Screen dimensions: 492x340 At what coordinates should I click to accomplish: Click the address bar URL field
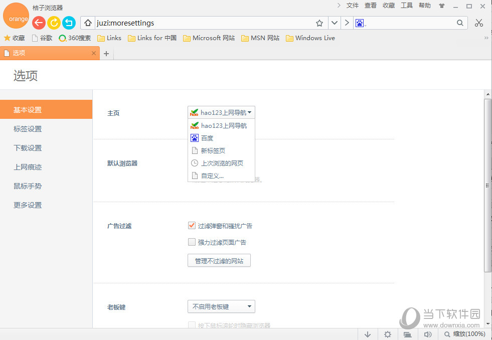pyautogui.click(x=201, y=23)
